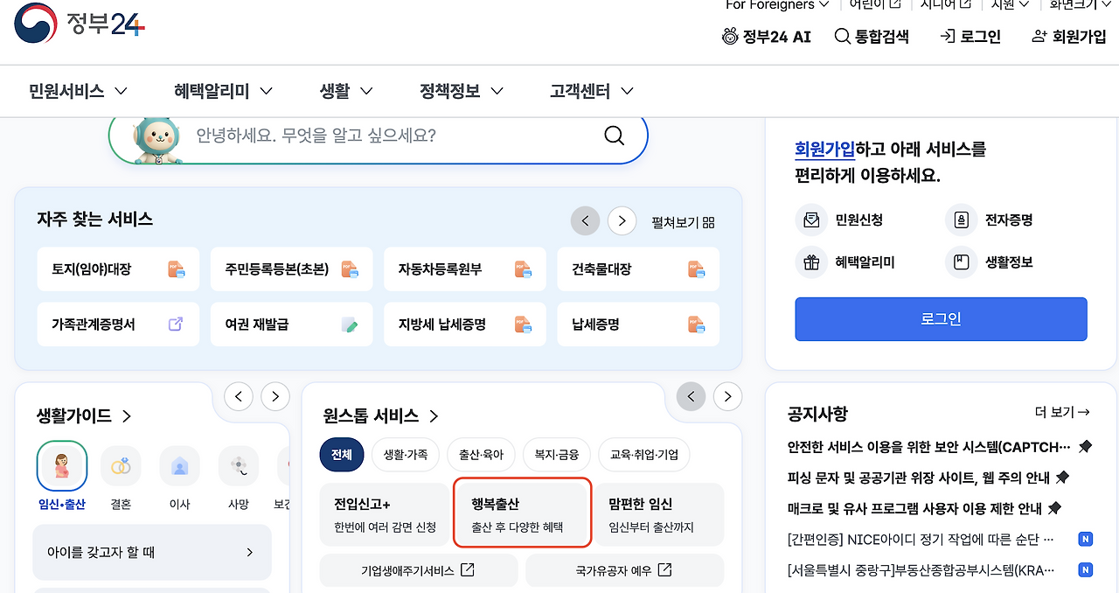
Task: Open 기업생애주기서비스 external link
Action: click(419, 570)
